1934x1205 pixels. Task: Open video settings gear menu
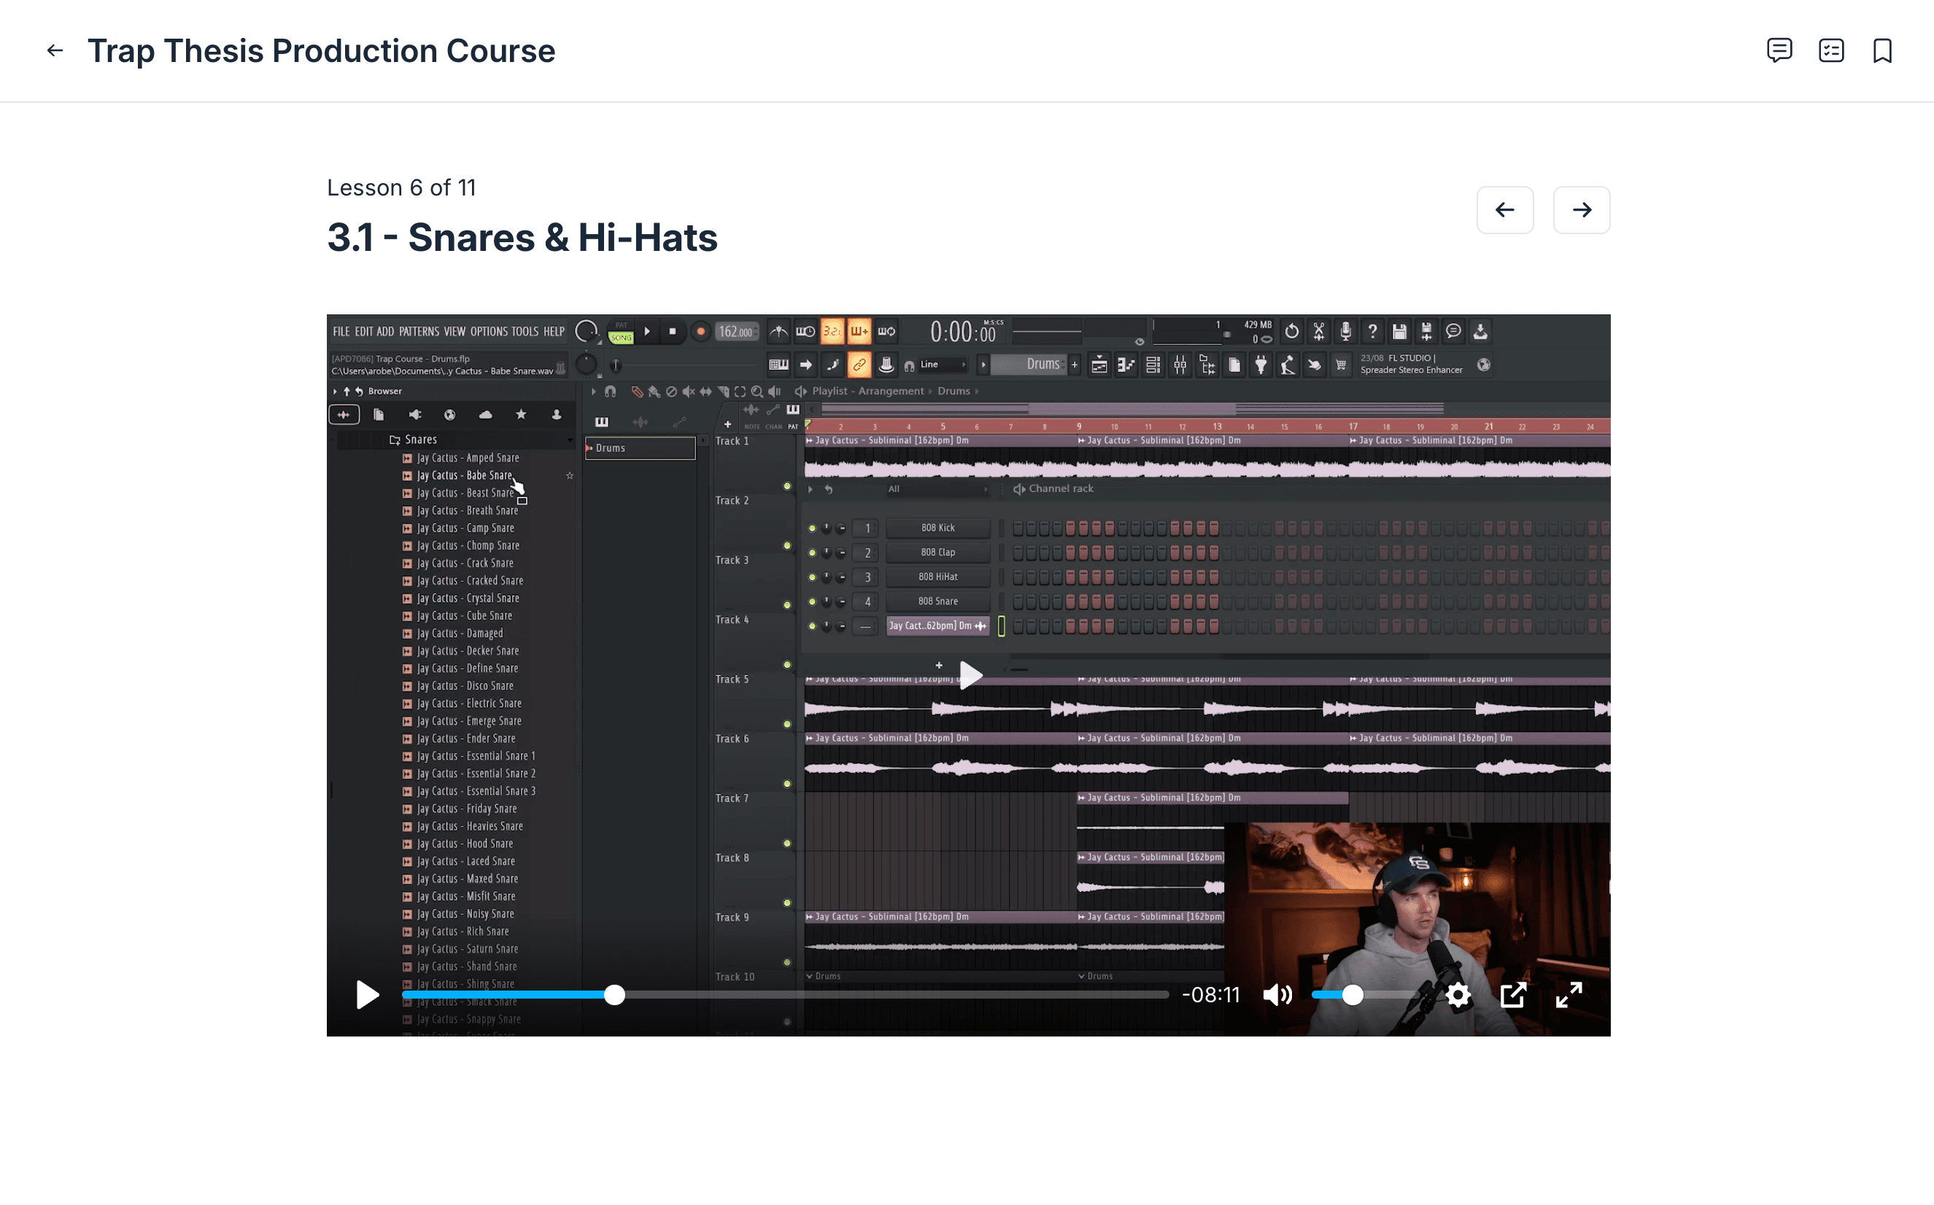[x=1458, y=995]
